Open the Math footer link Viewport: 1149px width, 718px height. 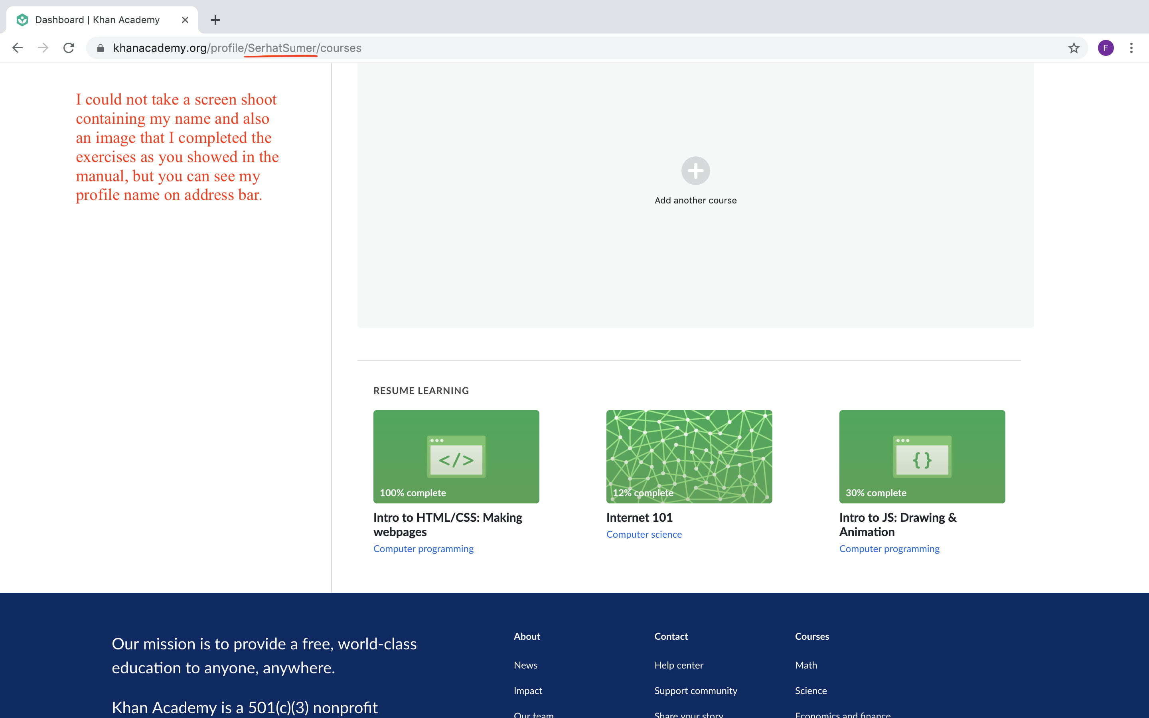coord(806,665)
